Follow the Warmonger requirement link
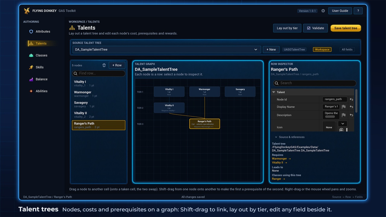Image resolution: width=386 pixels, height=217 pixels. [281, 159]
